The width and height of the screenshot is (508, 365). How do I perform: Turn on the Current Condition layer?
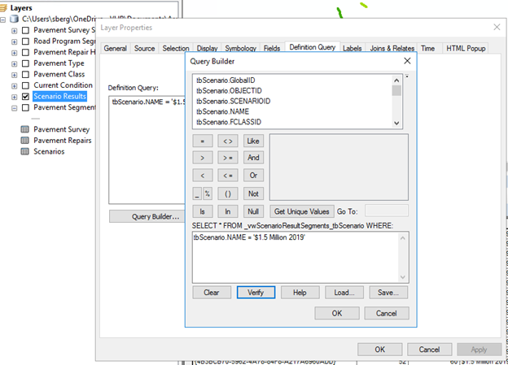pyautogui.click(x=26, y=85)
